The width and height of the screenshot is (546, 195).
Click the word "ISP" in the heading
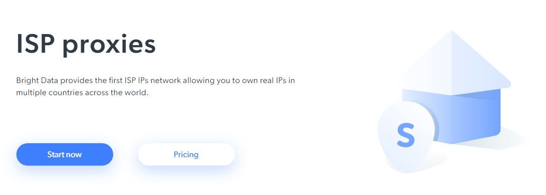36,45
